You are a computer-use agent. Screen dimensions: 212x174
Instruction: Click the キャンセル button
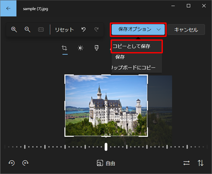[x=186, y=30]
